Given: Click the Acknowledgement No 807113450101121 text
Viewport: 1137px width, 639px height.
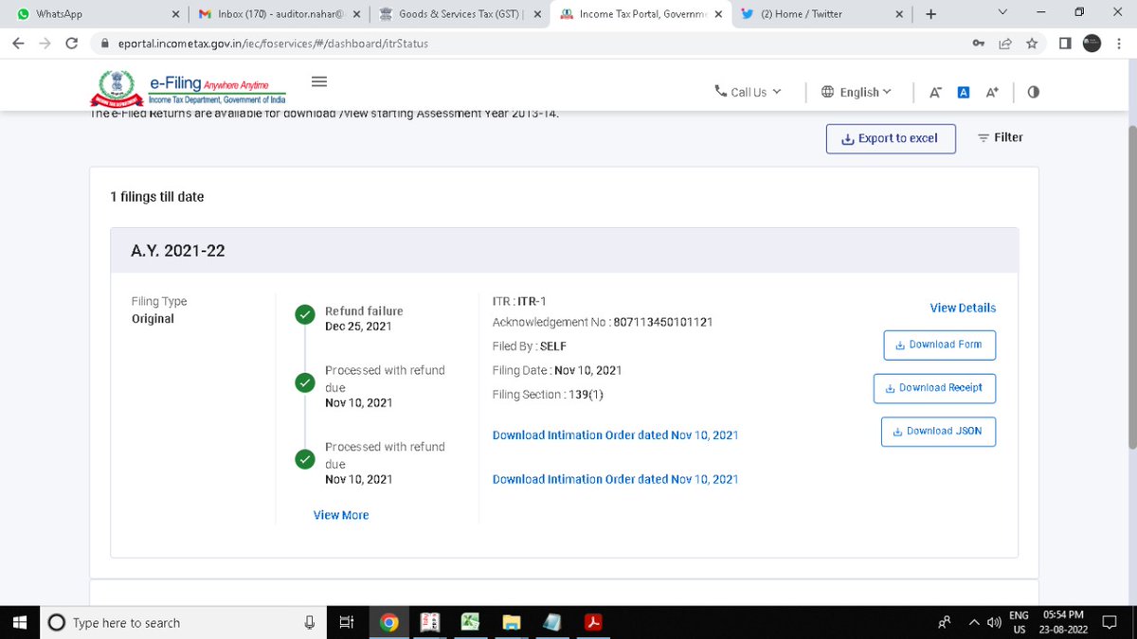Looking at the screenshot, I should [603, 322].
